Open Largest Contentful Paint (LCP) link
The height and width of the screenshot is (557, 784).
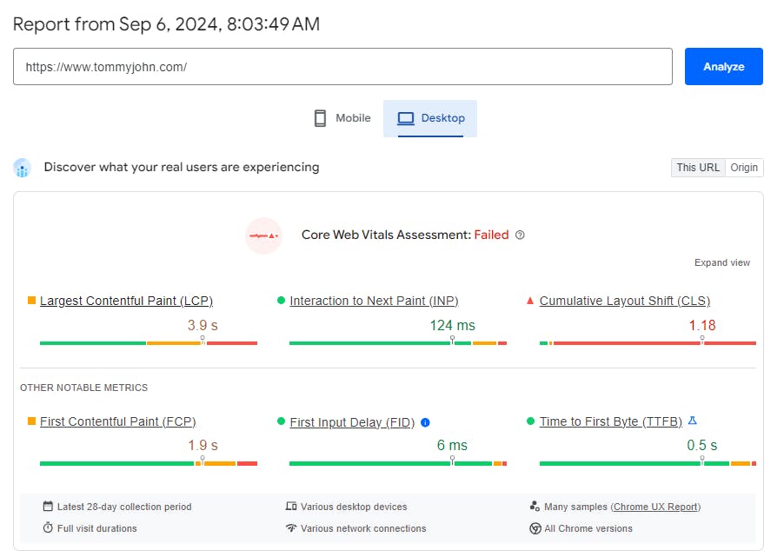pos(127,301)
